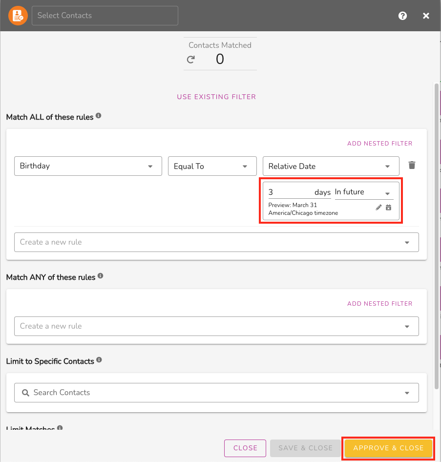This screenshot has width=441, height=462.
Task: Click the Select Contacts name field
Action: click(105, 16)
